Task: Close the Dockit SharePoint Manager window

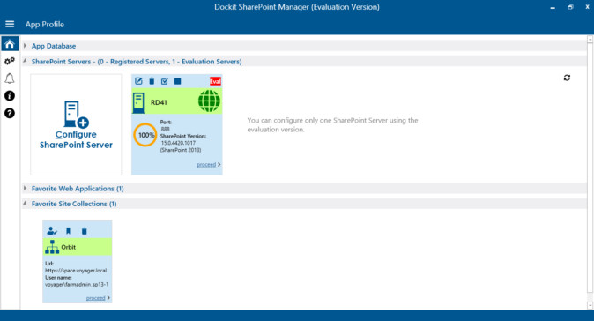Action: pyautogui.click(x=588, y=7)
